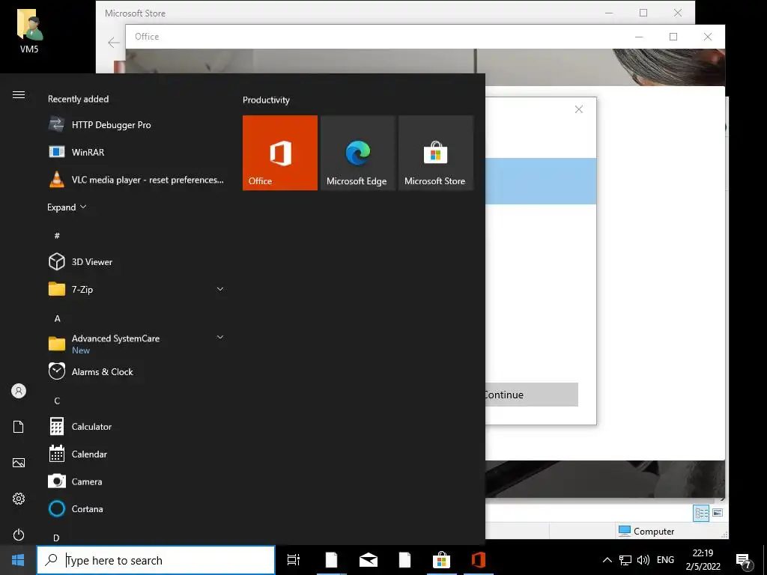This screenshot has width=767, height=575.
Task: Click the Start menu hamburger expand button
Action: click(19, 95)
